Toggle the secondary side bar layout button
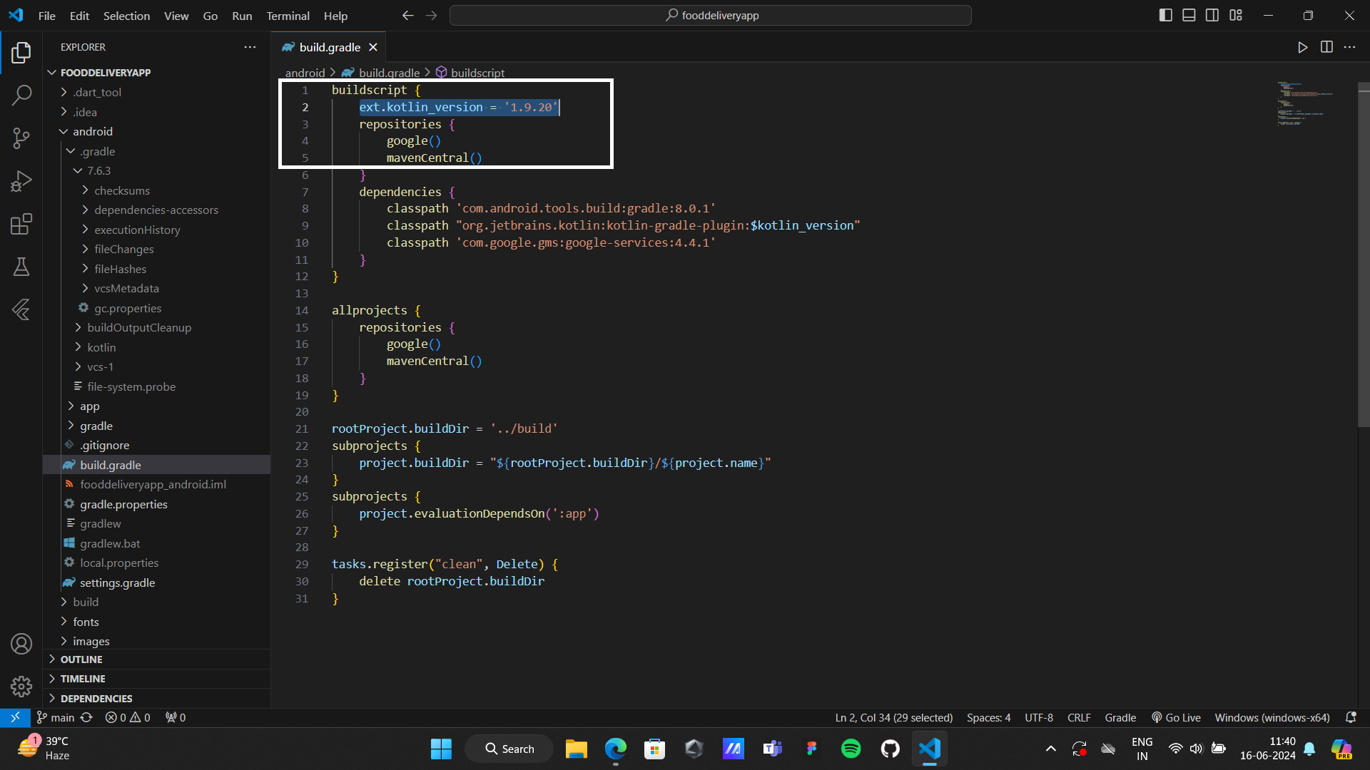The image size is (1370, 770). [x=1212, y=15]
